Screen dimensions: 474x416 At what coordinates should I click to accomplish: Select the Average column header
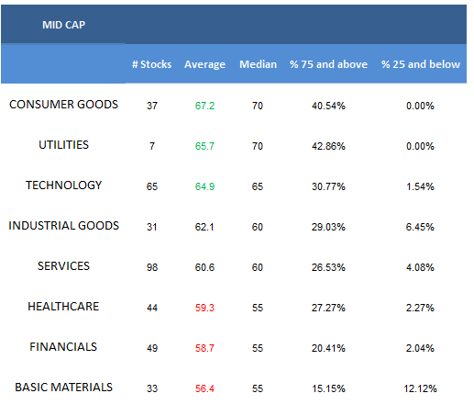204,64
